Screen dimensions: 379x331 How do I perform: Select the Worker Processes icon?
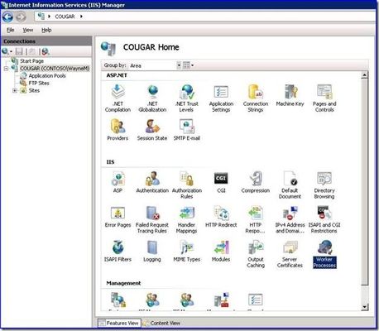(x=324, y=254)
